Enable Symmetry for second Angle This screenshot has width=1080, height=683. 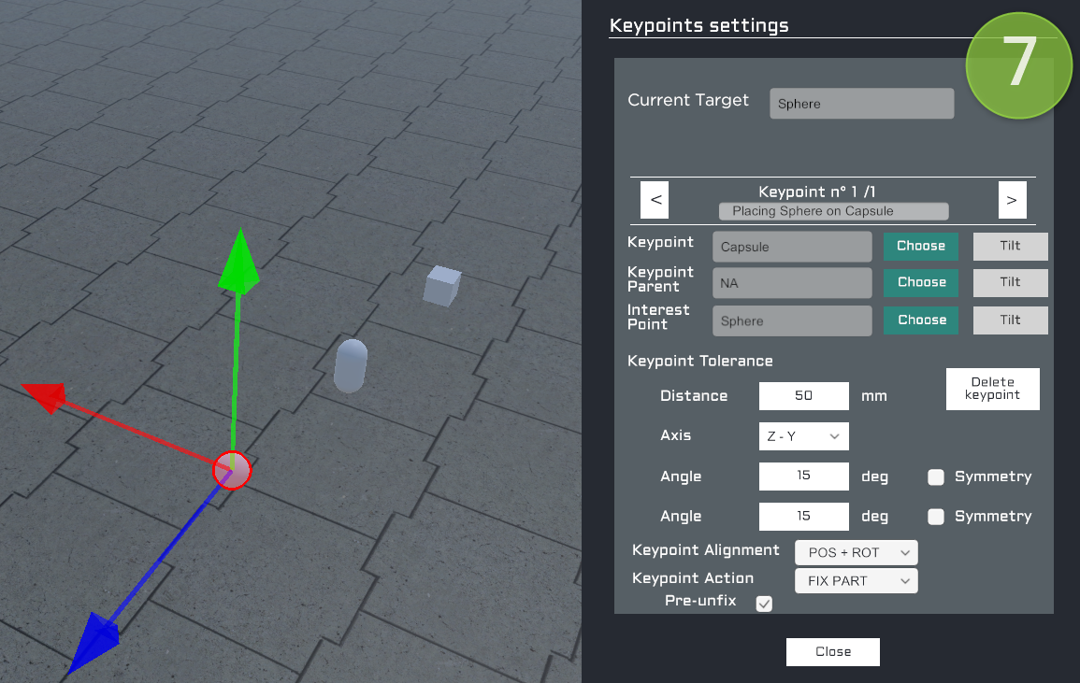tap(935, 517)
